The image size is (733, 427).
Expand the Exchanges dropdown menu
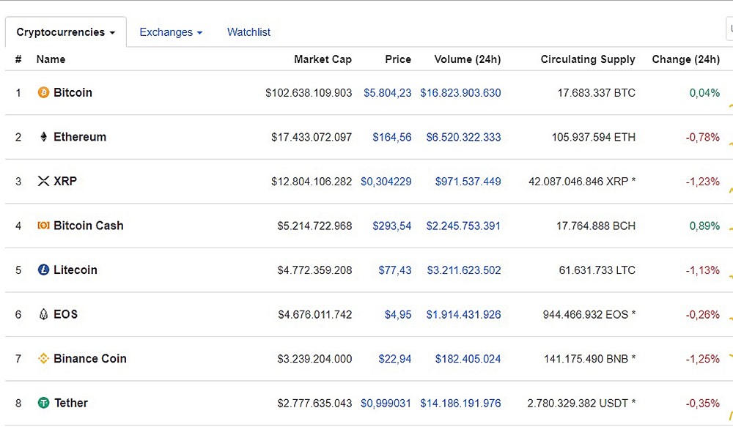[171, 32]
